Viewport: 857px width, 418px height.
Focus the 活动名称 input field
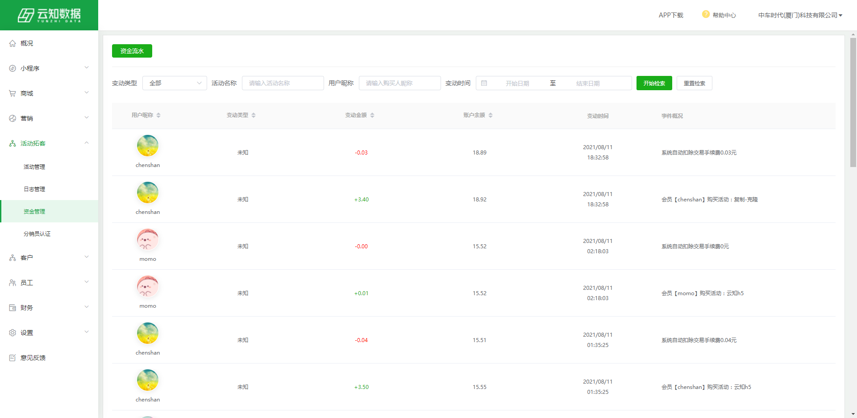pyautogui.click(x=283, y=83)
